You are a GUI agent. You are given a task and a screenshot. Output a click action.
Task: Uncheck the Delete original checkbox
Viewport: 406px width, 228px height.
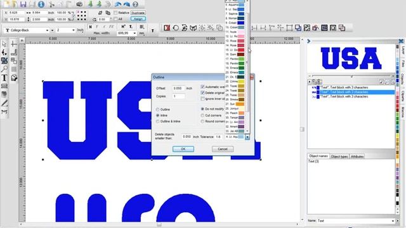(x=203, y=92)
